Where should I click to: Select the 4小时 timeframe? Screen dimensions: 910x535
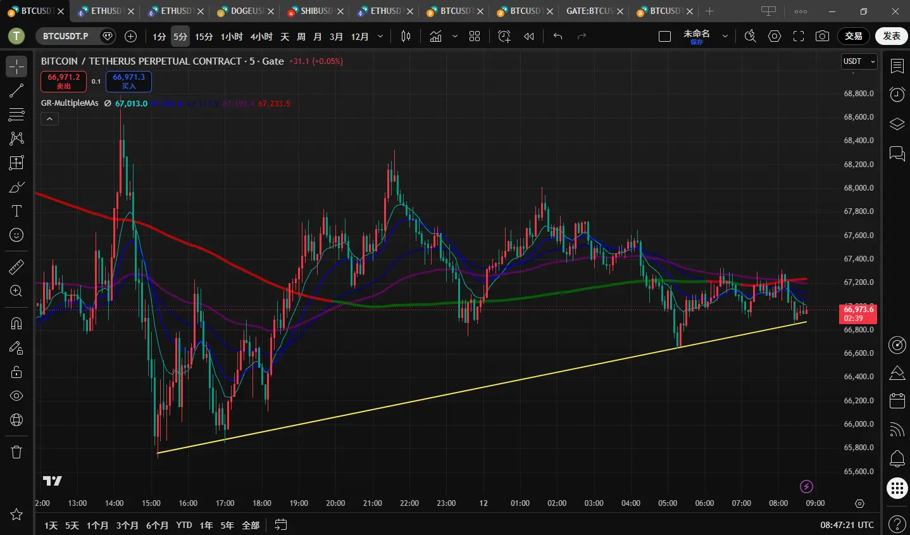pyautogui.click(x=261, y=37)
